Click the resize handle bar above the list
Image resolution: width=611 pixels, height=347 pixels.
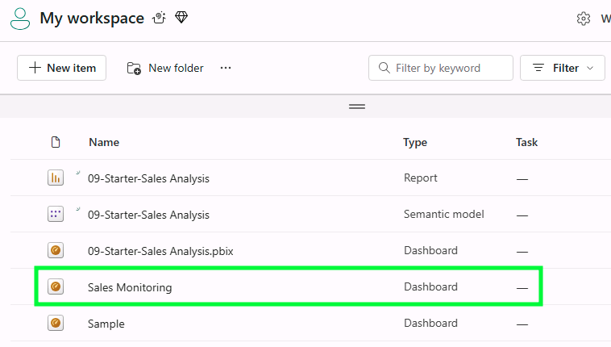pyautogui.click(x=357, y=107)
